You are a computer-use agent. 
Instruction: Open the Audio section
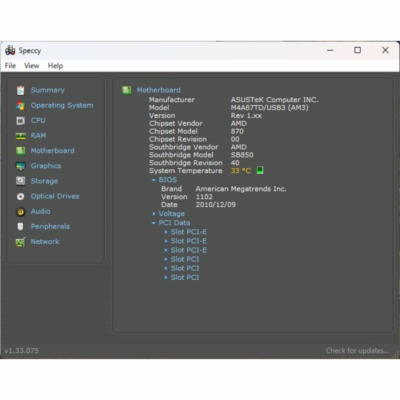pyautogui.click(x=41, y=211)
